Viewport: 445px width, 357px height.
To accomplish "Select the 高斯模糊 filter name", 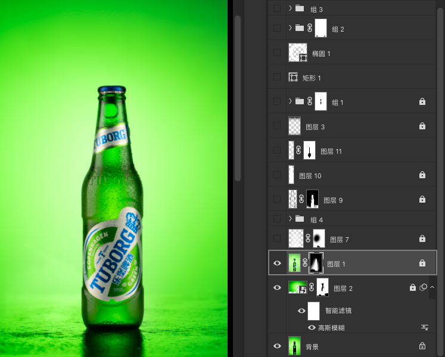I will pyautogui.click(x=331, y=328).
